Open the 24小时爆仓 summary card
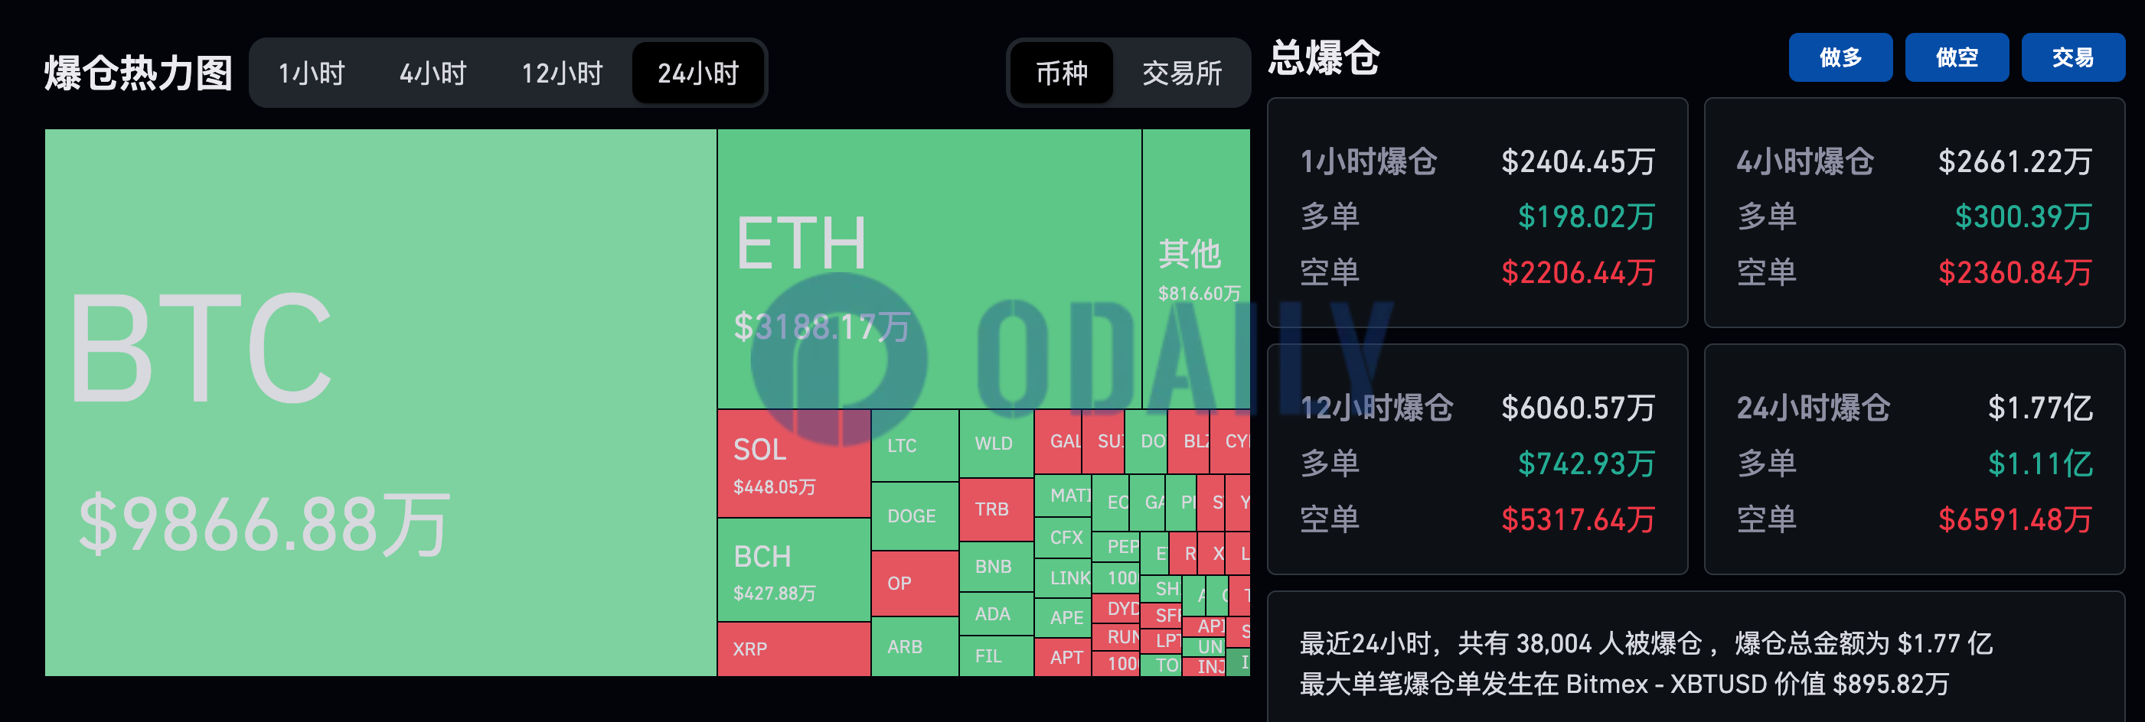Screen dimensions: 2145x722 [1915, 459]
